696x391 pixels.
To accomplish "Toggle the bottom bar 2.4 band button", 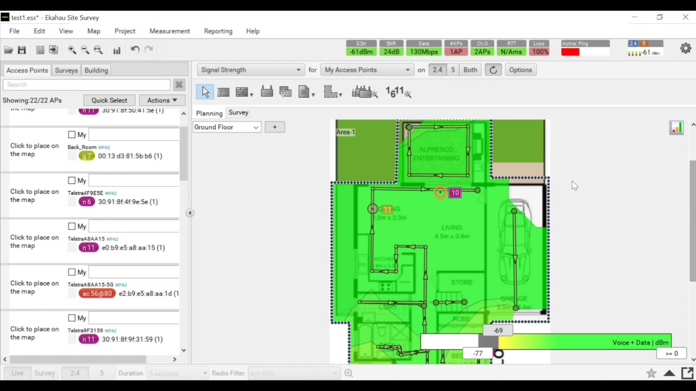I will (x=74, y=373).
